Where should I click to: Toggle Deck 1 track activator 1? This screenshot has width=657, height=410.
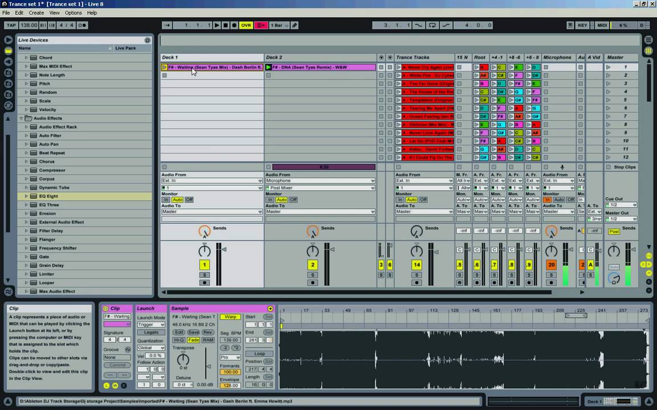[205, 265]
